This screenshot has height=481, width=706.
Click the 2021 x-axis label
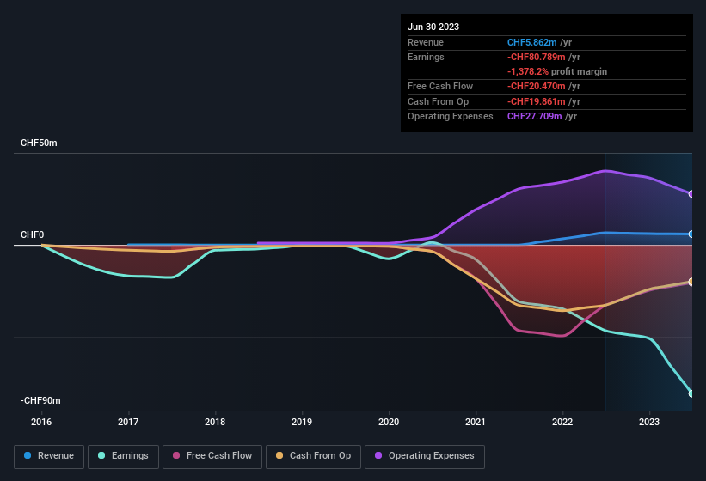pos(476,422)
